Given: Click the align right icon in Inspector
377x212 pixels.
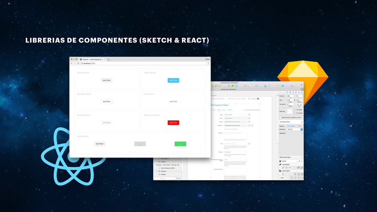Looking at the screenshot, I should pyautogui.click(x=293, y=92).
